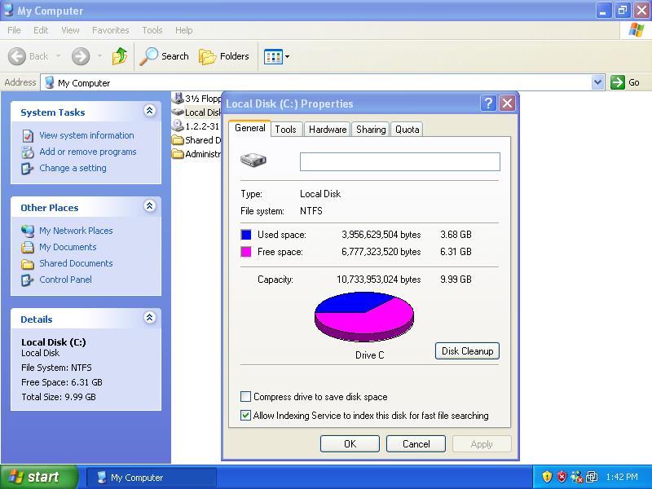Click the magenta Free space swatch
The width and height of the screenshot is (652, 489).
click(x=246, y=252)
